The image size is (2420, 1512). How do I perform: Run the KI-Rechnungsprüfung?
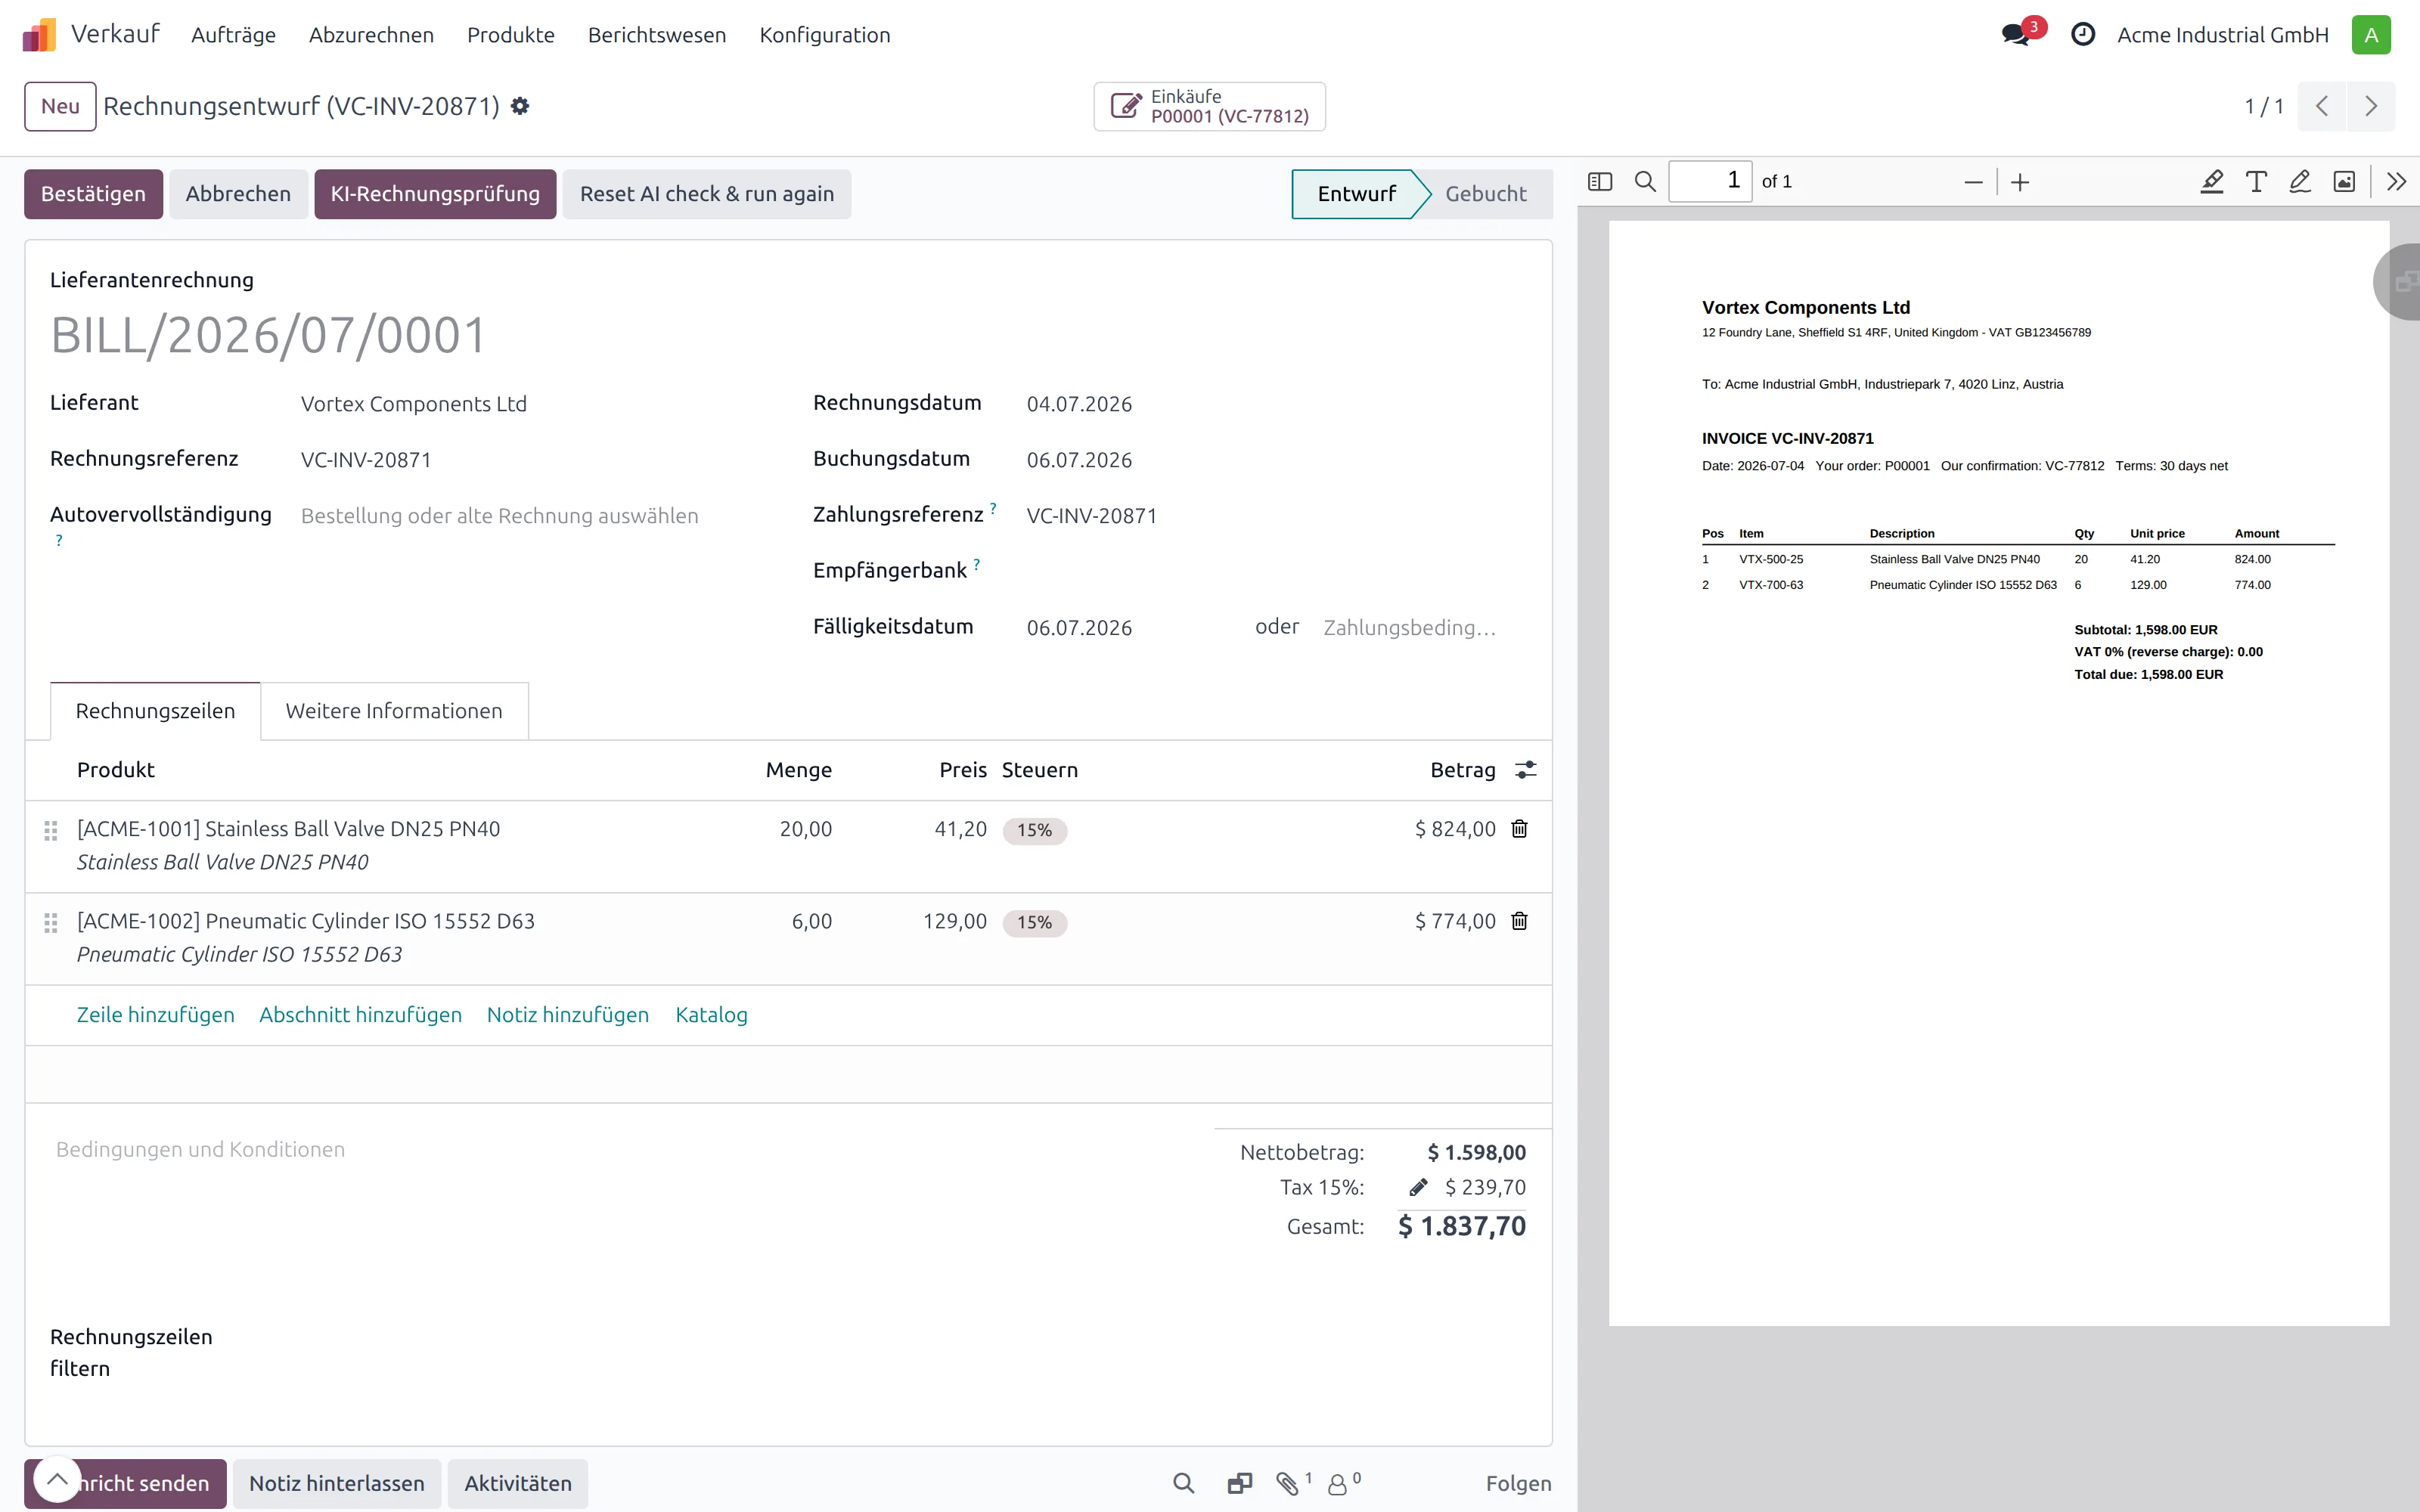click(435, 194)
